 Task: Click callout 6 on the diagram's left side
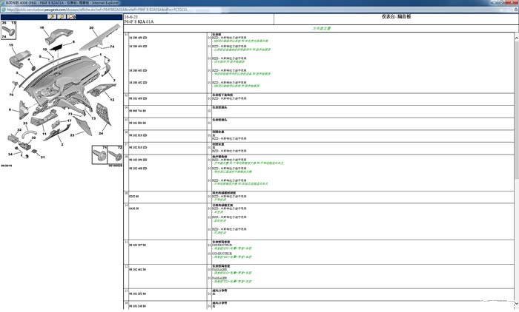coord(11,110)
